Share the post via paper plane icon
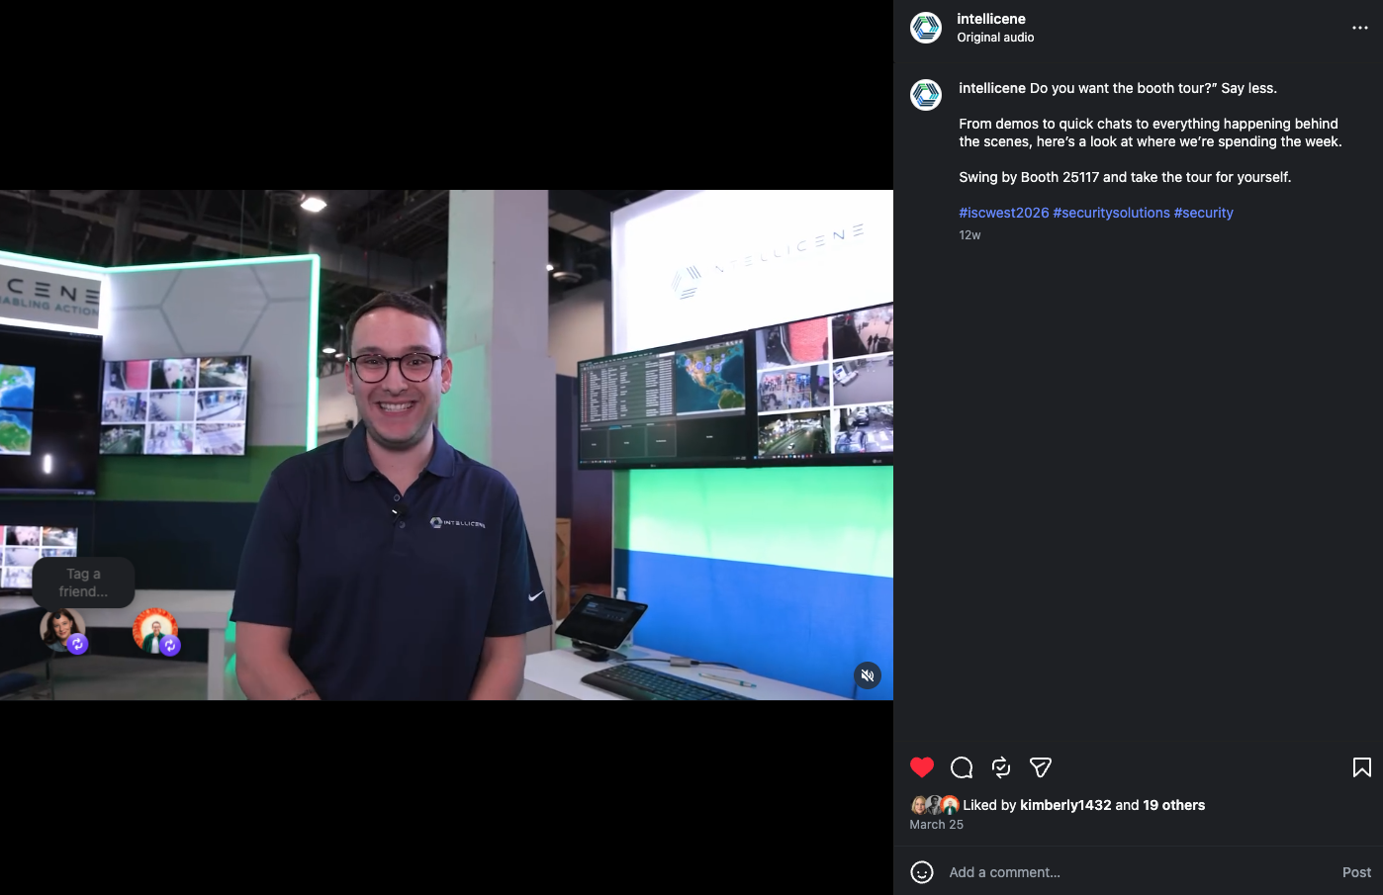The image size is (1383, 895). (x=1041, y=767)
